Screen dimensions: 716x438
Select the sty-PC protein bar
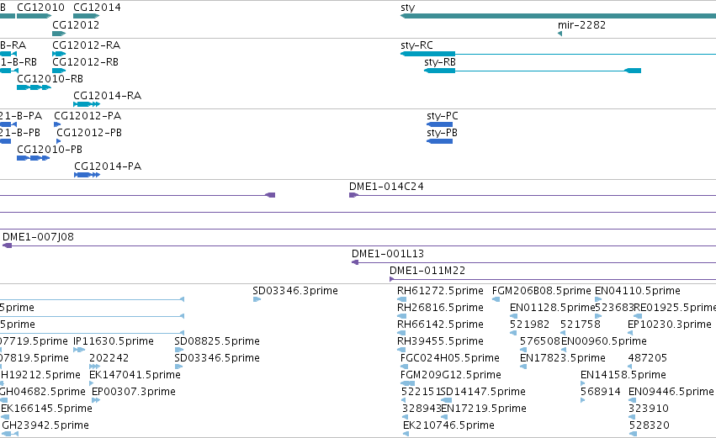439,124
